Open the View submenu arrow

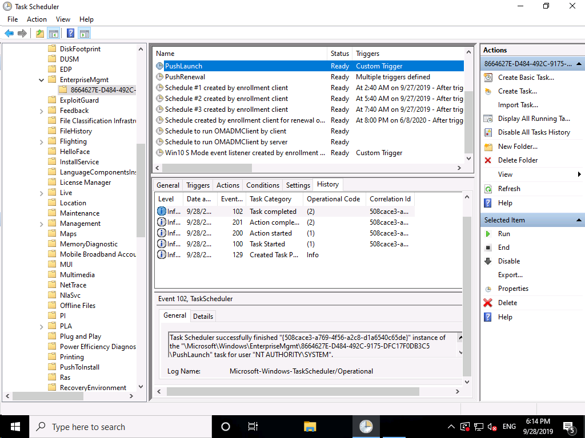[579, 175]
